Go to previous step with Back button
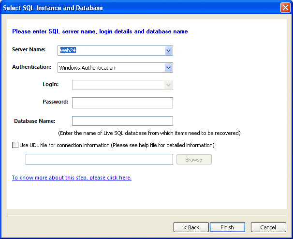The image size is (293, 239). coord(191,227)
